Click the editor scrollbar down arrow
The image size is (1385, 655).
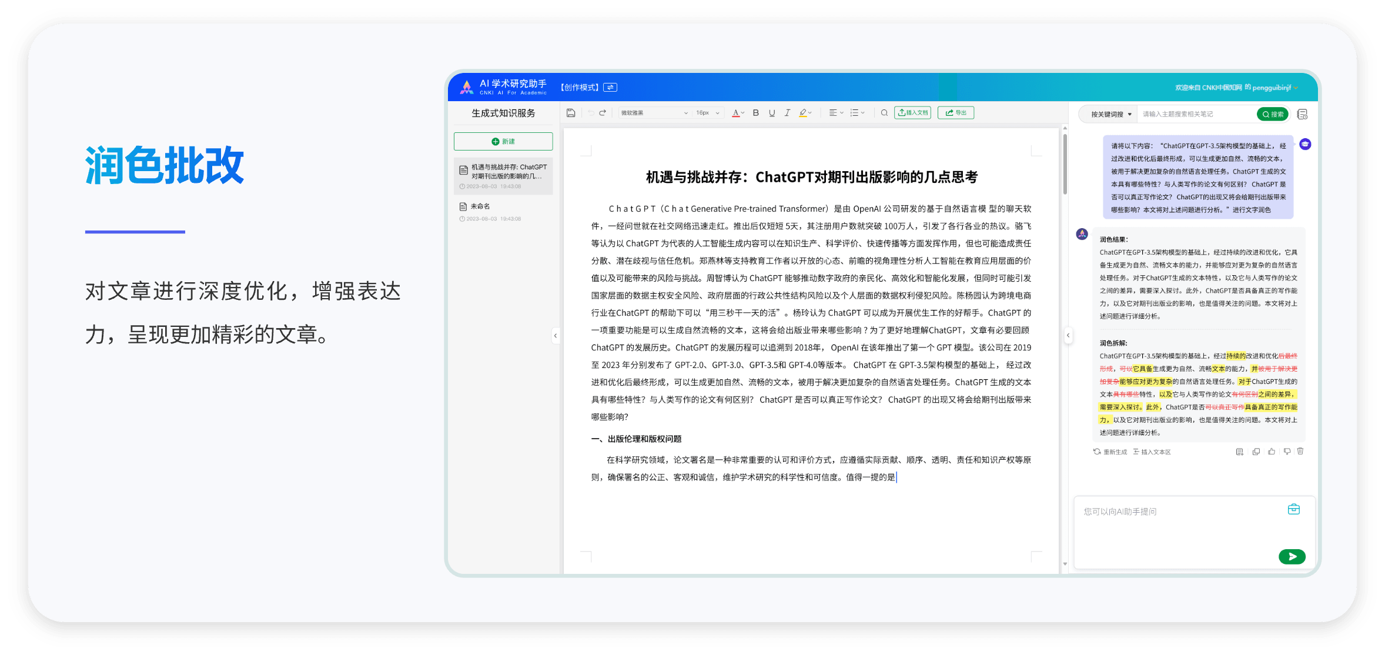(1065, 564)
